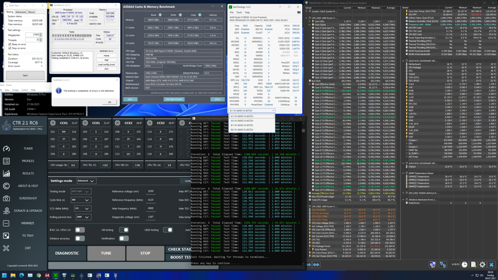
Task: Open the Tools menu in ZenTimings
Action: (x=239, y=12)
